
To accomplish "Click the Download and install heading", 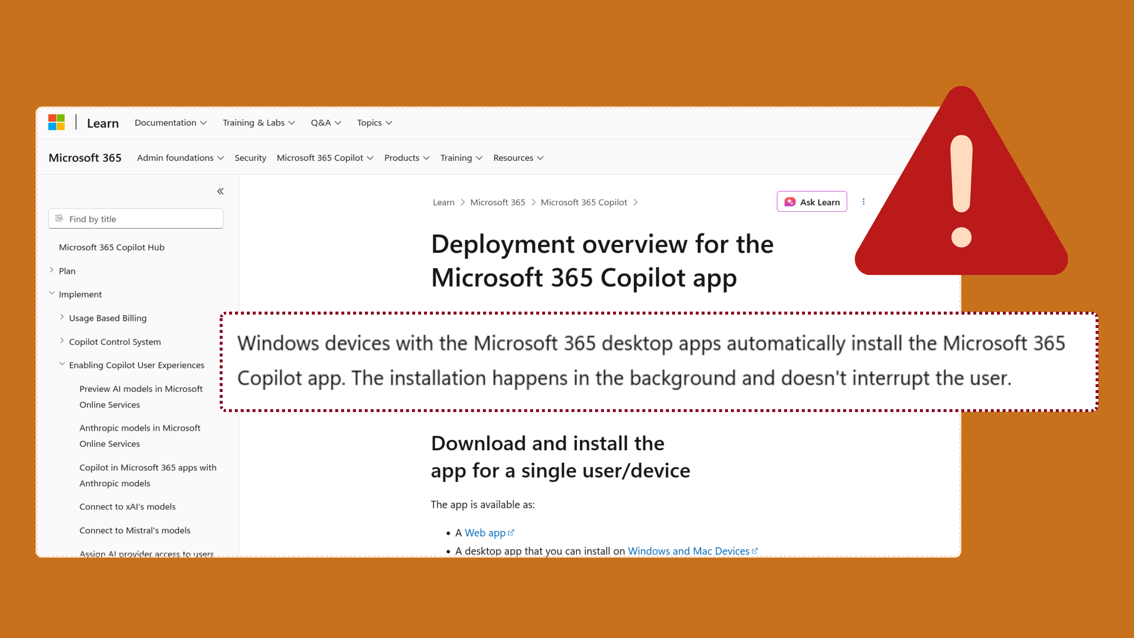I will pyautogui.click(x=561, y=457).
